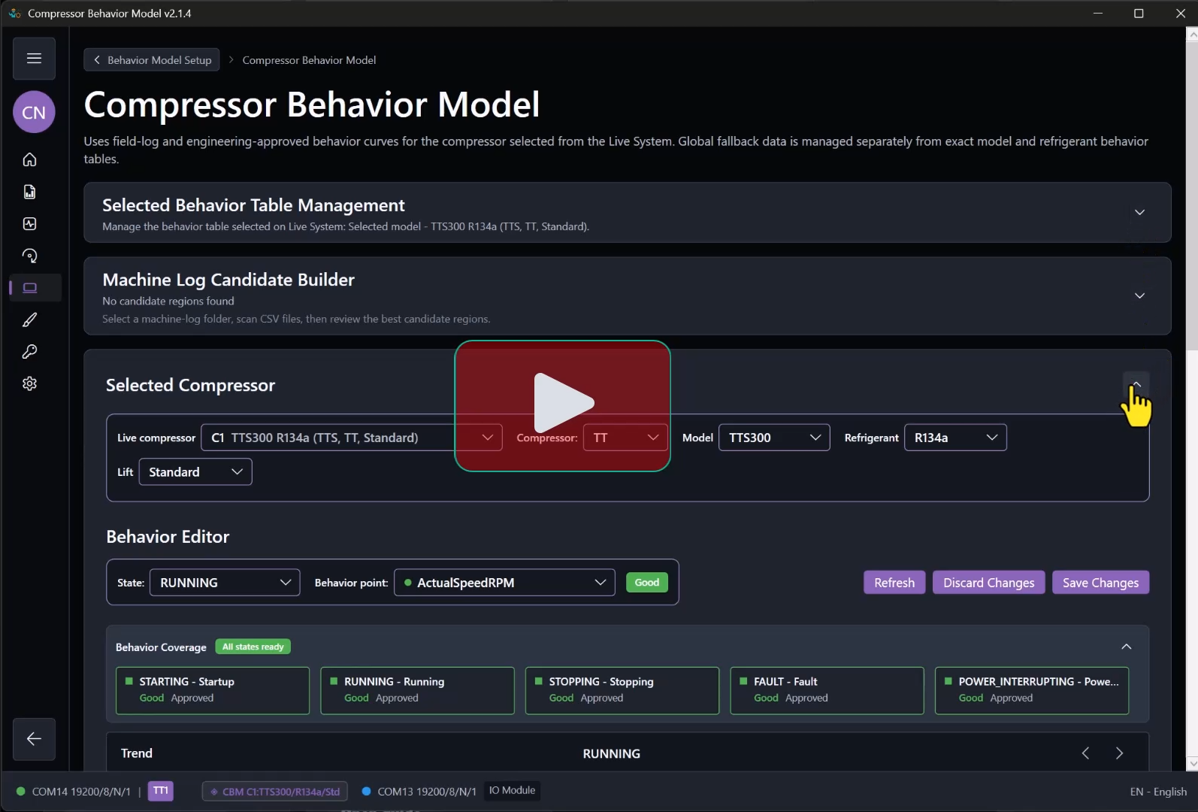Click COM14 19200/8/N/1 connection status

pos(74,792)
